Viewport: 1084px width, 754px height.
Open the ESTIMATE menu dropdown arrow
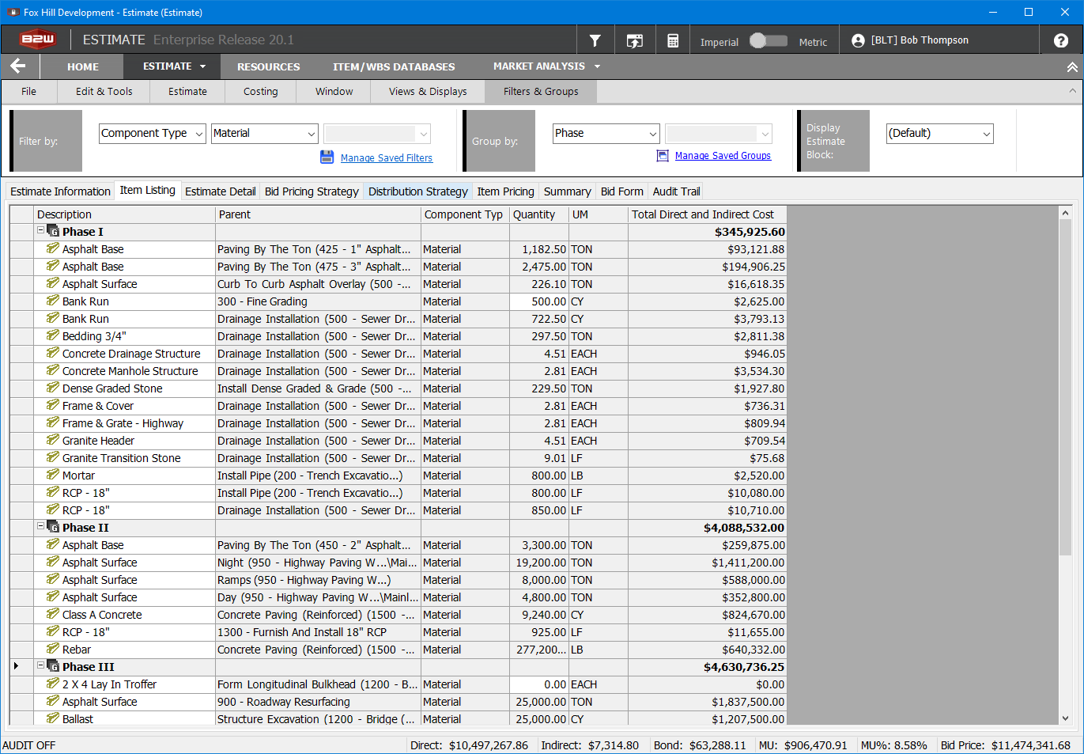[x=203, y=66]
